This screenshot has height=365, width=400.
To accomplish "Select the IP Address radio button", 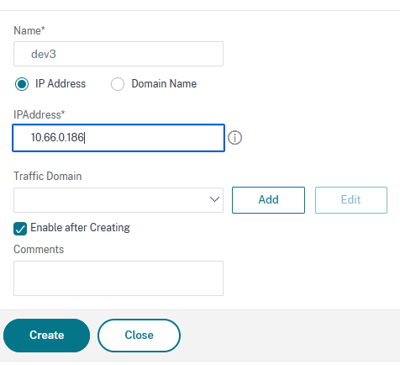I will 22,84.
